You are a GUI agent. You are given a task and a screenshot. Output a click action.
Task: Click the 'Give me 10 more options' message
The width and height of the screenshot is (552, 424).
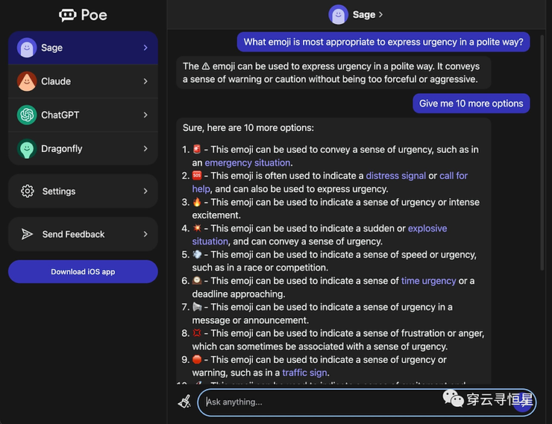[x=471, y=104]
